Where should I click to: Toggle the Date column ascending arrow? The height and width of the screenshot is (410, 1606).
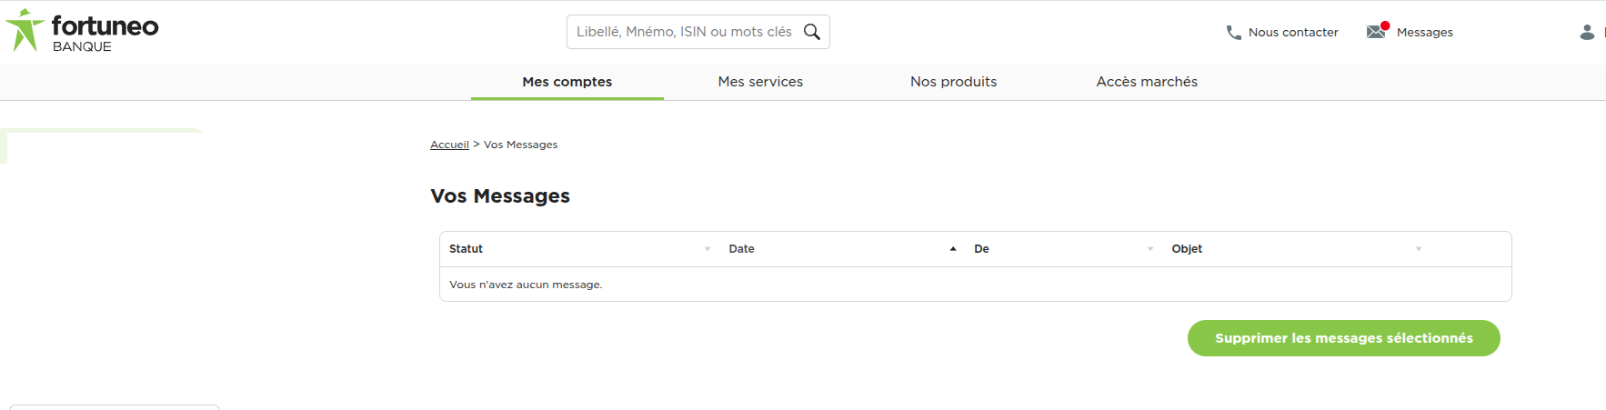[953, 249]
